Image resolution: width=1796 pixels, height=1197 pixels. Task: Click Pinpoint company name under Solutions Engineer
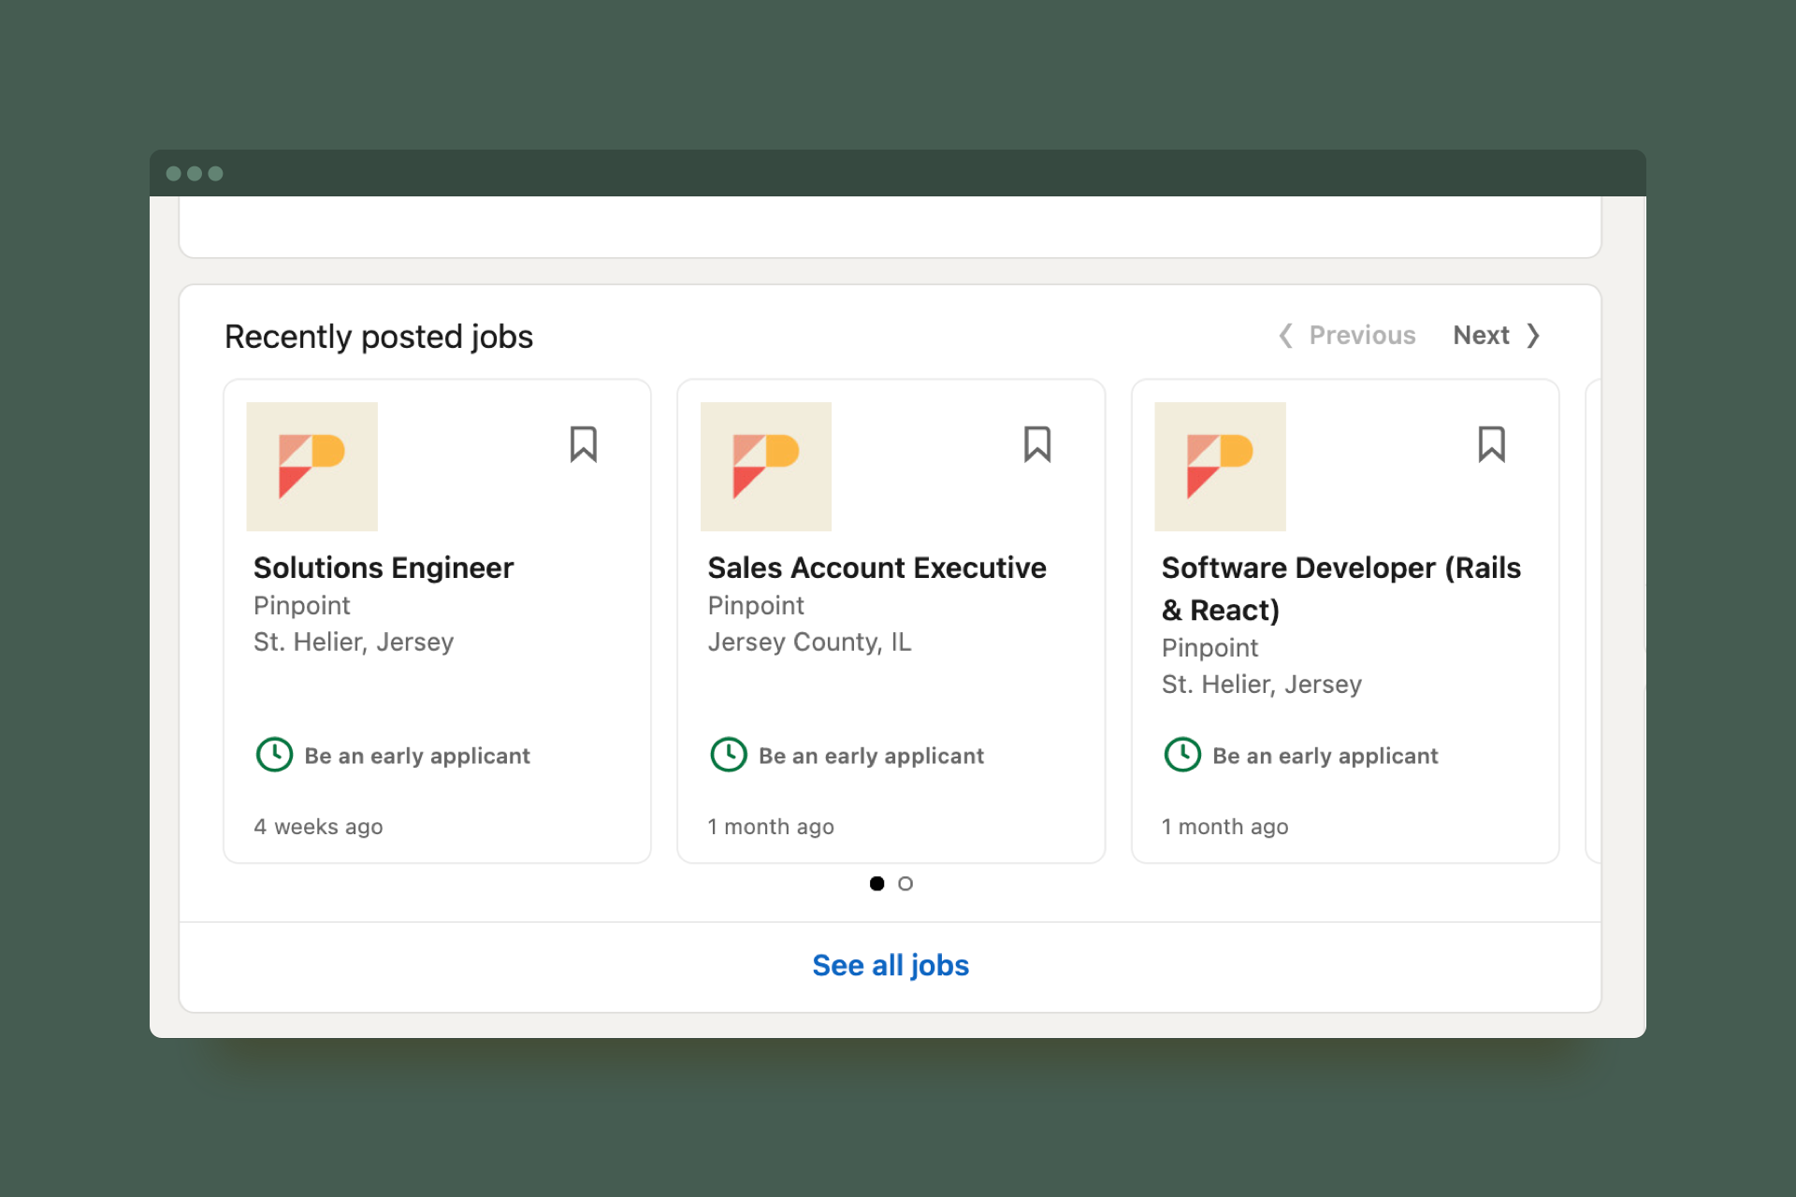[x=301, y=606]
